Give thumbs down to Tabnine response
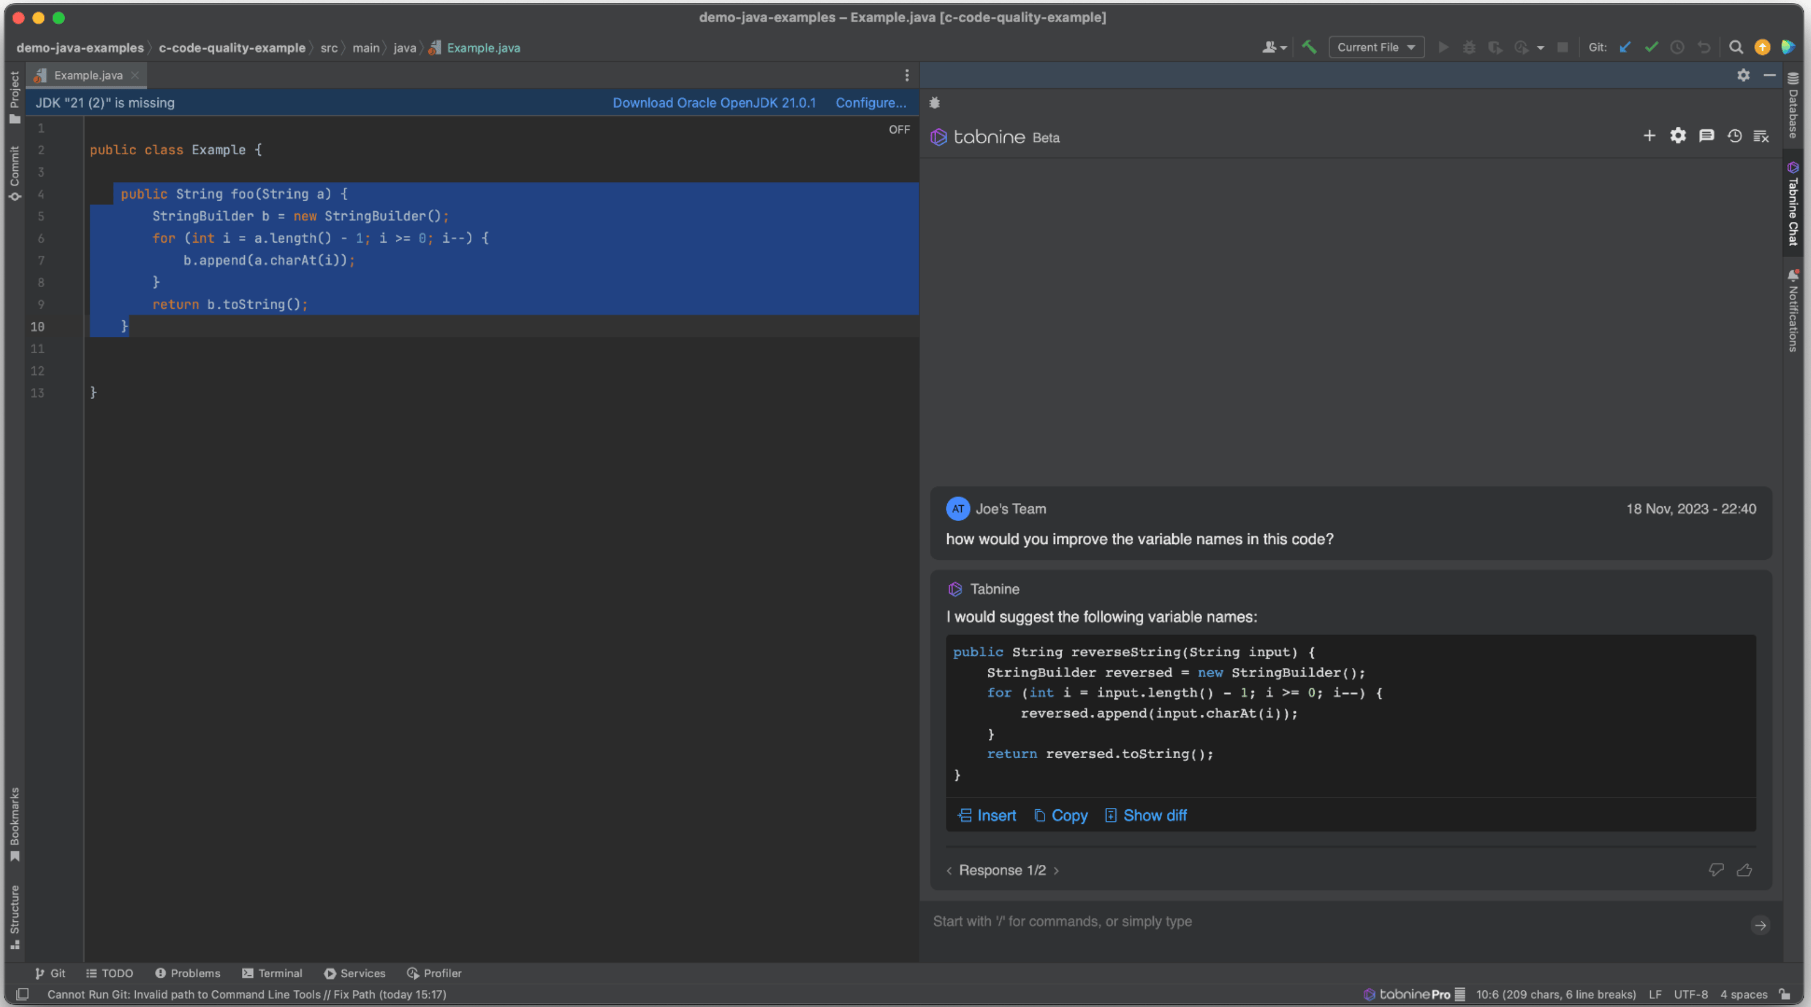 1716,870
